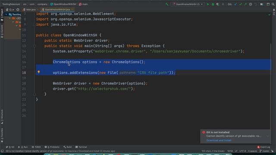276x155 pixels.
Task: Collapse the Testing project root node
Action: [6, 14]
